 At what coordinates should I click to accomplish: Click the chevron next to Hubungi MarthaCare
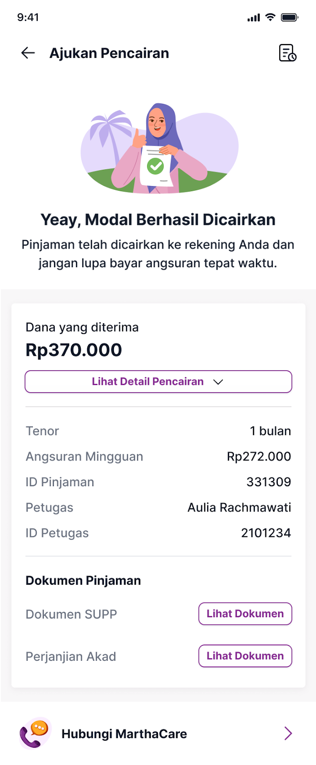[x=288, y=733]
